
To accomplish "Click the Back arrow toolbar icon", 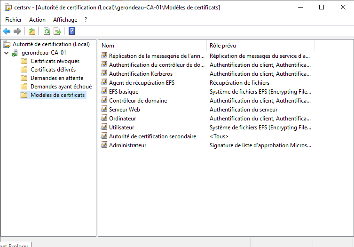I will [7, 32].
